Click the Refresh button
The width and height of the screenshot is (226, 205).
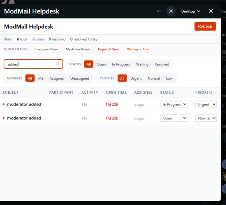click(205, 26)
